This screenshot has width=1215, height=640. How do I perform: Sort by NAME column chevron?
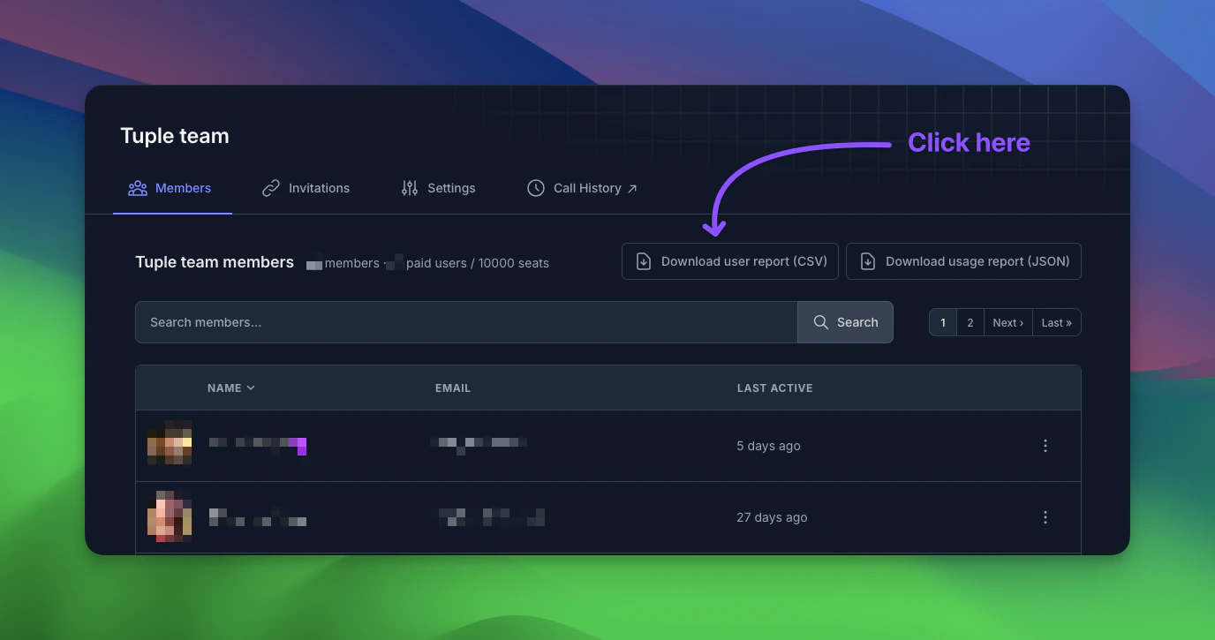251,388
